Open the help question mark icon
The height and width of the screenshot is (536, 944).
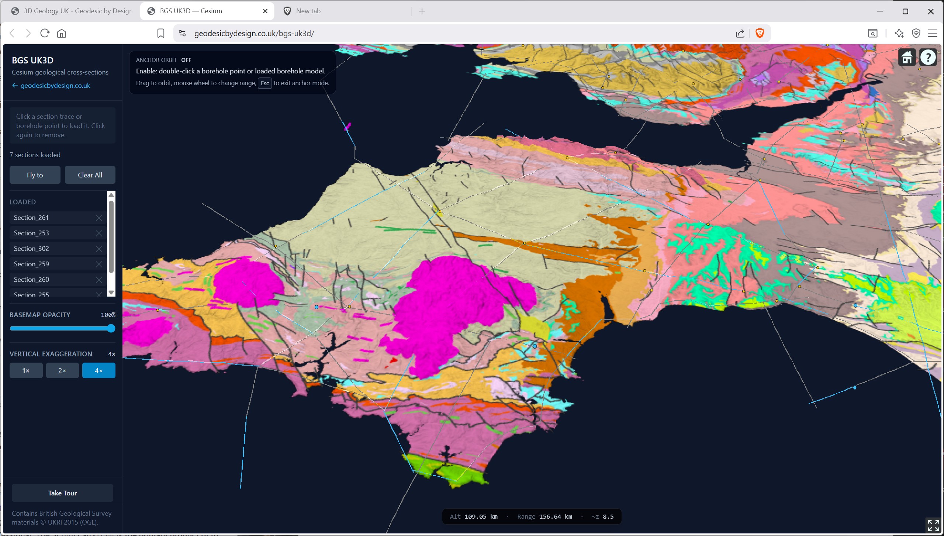pos(928,58)
